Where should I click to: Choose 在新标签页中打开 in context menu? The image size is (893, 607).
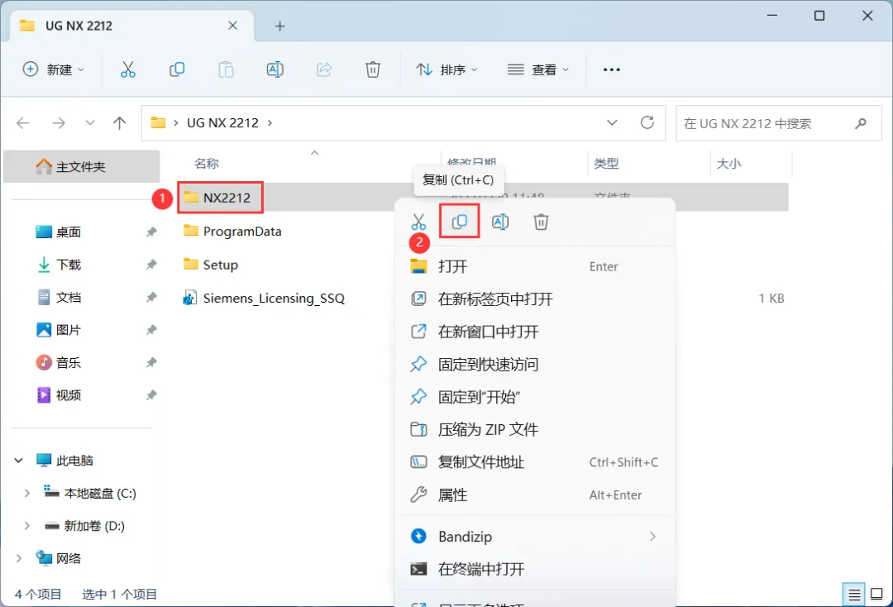click(x=534, y=299)
